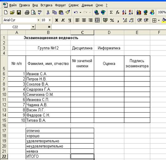This screenshot has width=166, height=160.
Task: Activate the format painter brush
Action: (68, 12)
